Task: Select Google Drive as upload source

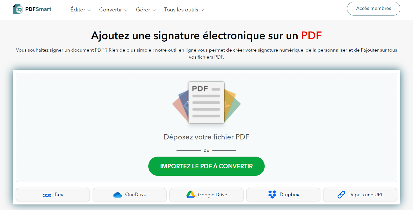Action: (x=206, y=195)
